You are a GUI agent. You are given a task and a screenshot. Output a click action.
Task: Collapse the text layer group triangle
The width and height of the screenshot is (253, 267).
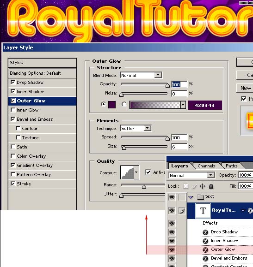[x=191, y=197]
